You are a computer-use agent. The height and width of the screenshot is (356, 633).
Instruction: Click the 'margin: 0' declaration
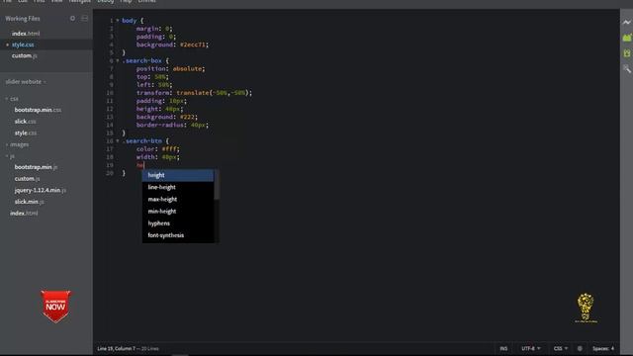pyautogui.click(x=154, y=29)
